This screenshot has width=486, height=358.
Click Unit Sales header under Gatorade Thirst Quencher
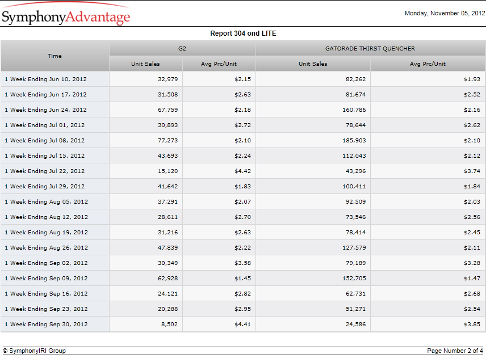pyautogui.click(x=313, y=64)
